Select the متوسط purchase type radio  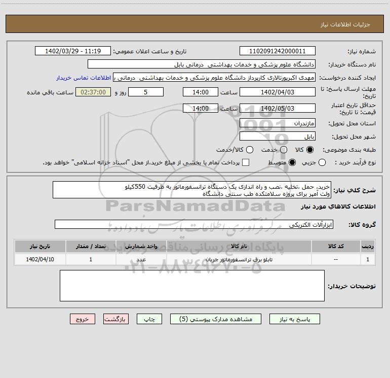(292, 162)
